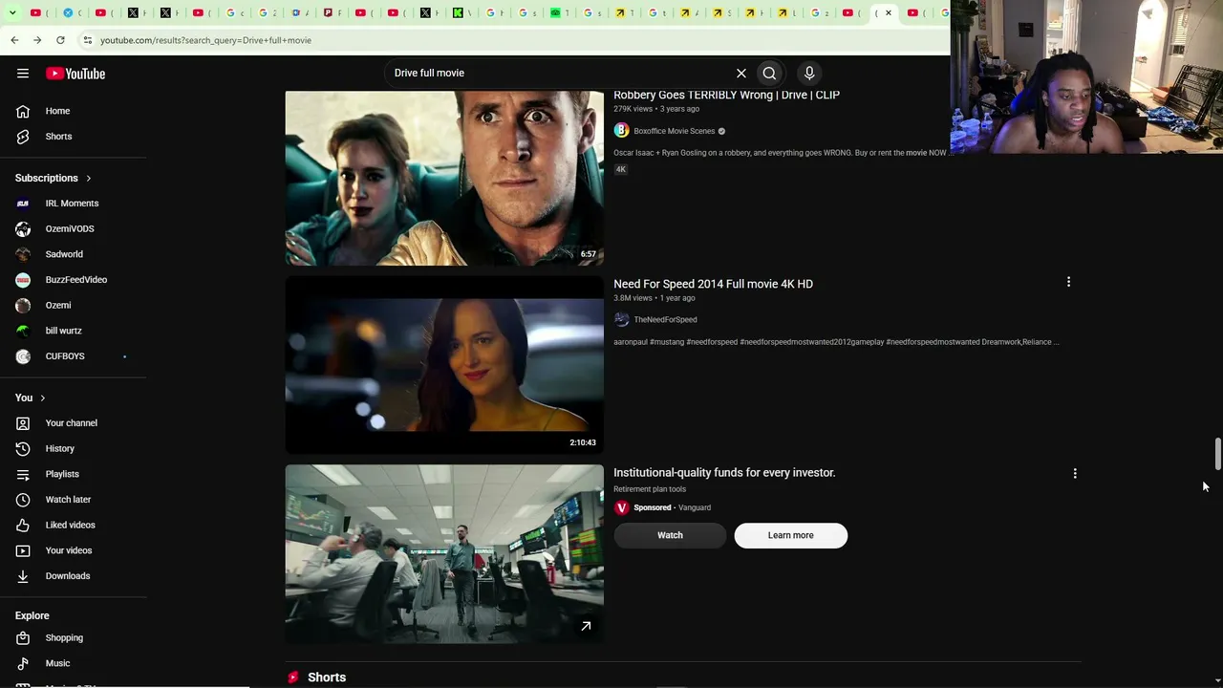Click the page vertical scrollbar thumb
The width and height of the screenshot is (1223, 688).
[x=1217, y=454]
